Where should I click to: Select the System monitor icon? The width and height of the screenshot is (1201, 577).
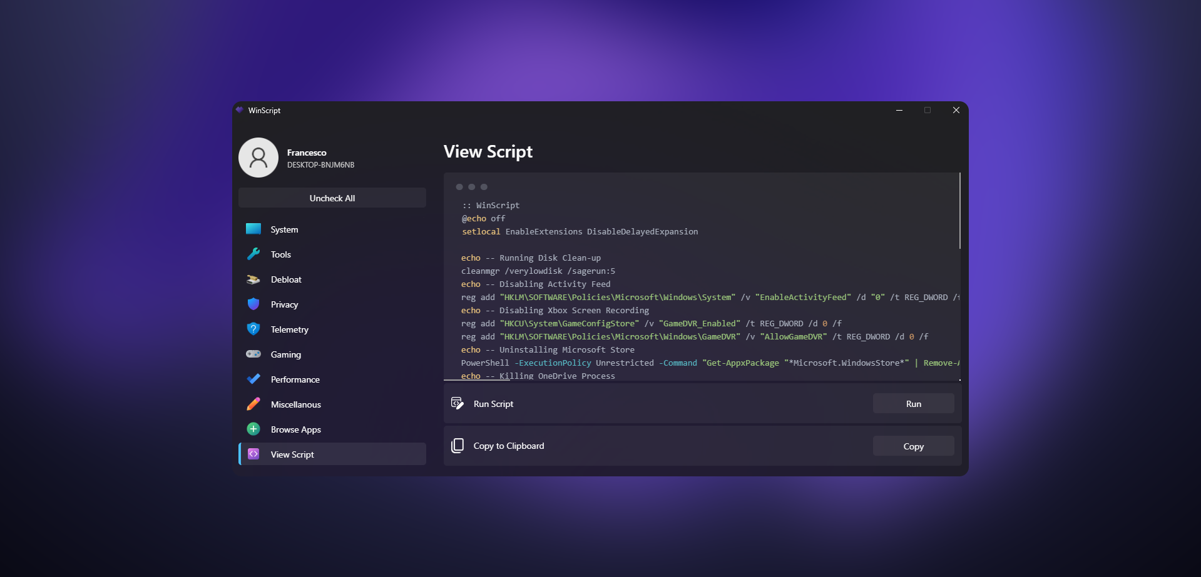(253, 229)
